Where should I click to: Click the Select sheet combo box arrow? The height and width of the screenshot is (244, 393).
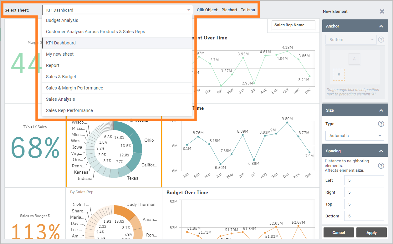[189, 10]
